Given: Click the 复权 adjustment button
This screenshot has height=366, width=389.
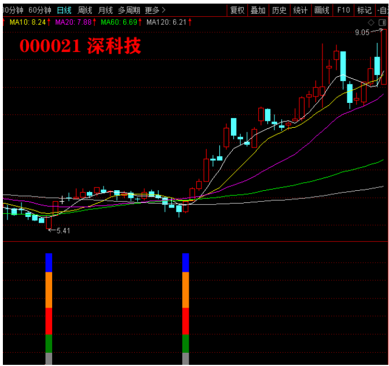Looking at the screenshot, I should pyautogui.click(x=237, y=10).
